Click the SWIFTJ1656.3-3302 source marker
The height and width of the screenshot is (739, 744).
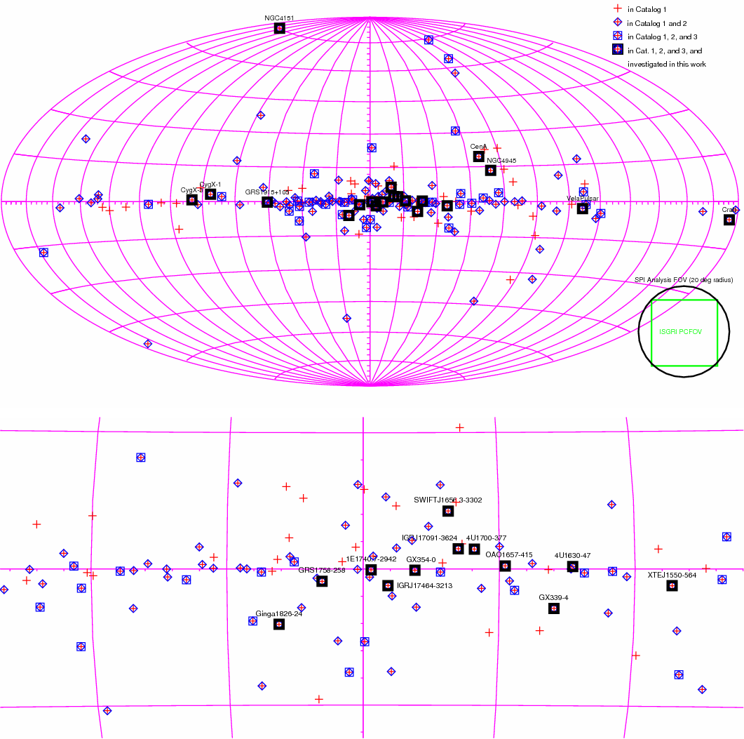click(448, 511)
